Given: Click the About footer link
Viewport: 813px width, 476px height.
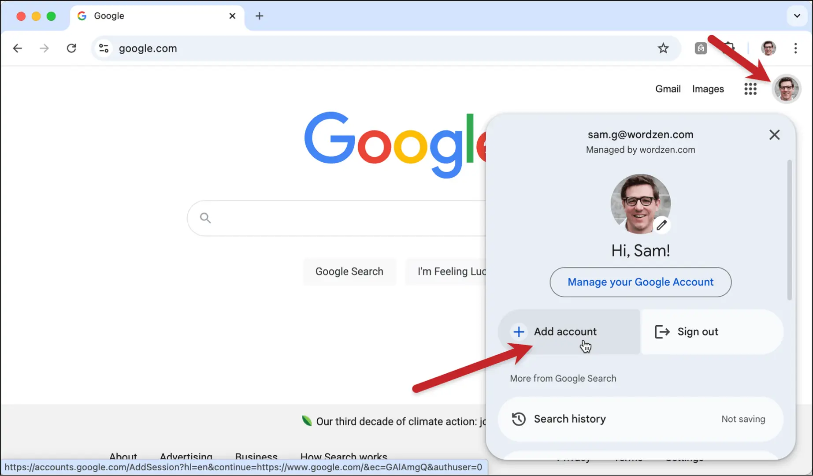Looking at the screenshot, I should [x=123, y=456].
